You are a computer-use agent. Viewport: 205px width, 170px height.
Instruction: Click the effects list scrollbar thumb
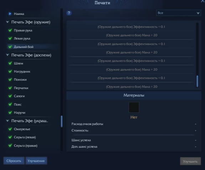[197, 81]
